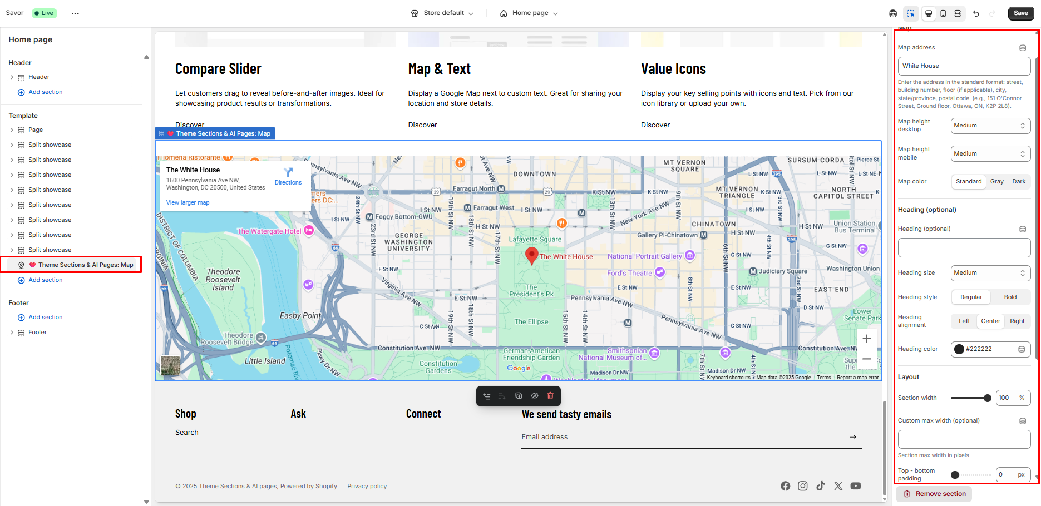Set Heading style to Bold
The image size is (1041, 506).
[x=1010, y=297]
